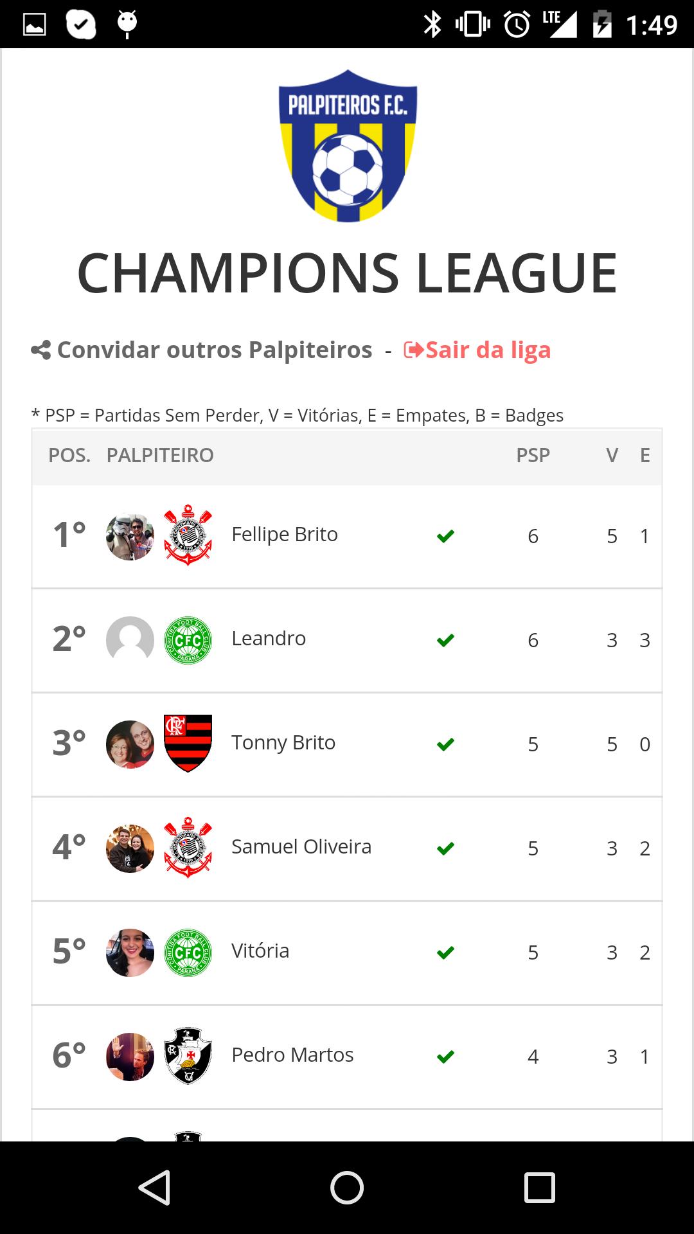Screen dimensions: 694x1234
Task: Open Leandro's default avatar picture
Action: coord(130,639)
